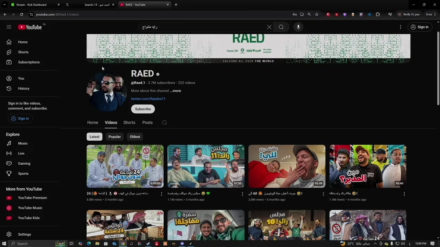This screenshot has width=440, height=247.
Task: Open Windows Start menu
Action: coord(3,244)
